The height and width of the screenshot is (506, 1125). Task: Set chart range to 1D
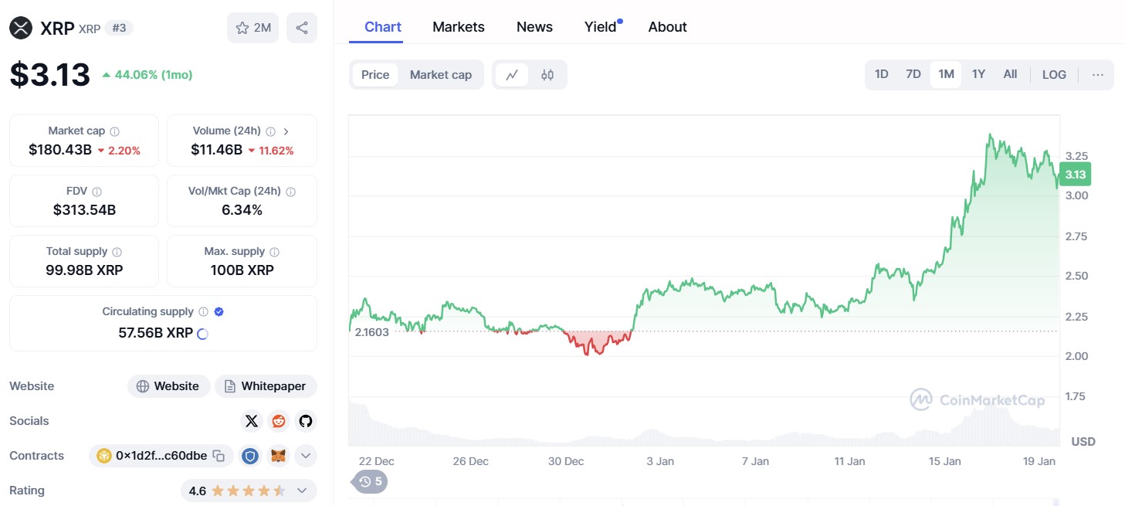click(882, 75)
